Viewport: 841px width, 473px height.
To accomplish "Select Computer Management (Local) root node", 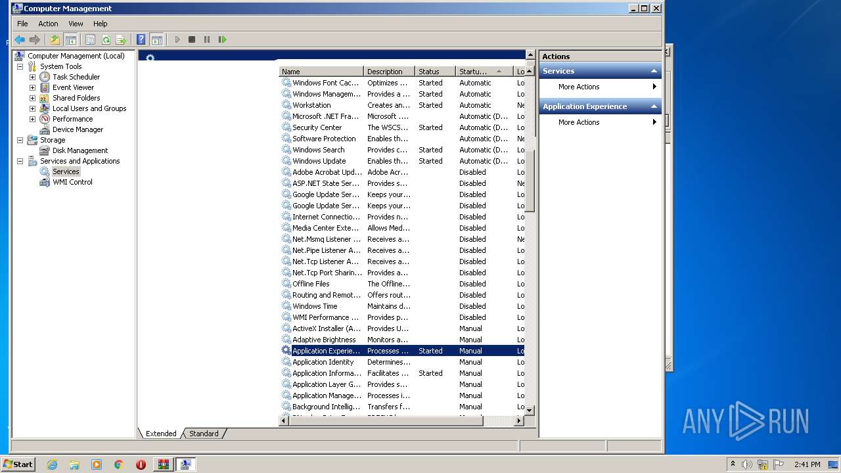I will tap(76, 56).
